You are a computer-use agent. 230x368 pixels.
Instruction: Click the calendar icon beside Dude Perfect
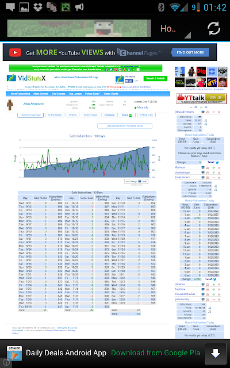tap(208, 178)
